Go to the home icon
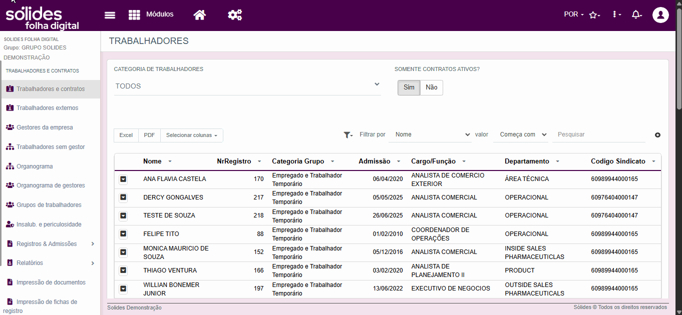This screenshot has height=315, width=682. point(200,14)
